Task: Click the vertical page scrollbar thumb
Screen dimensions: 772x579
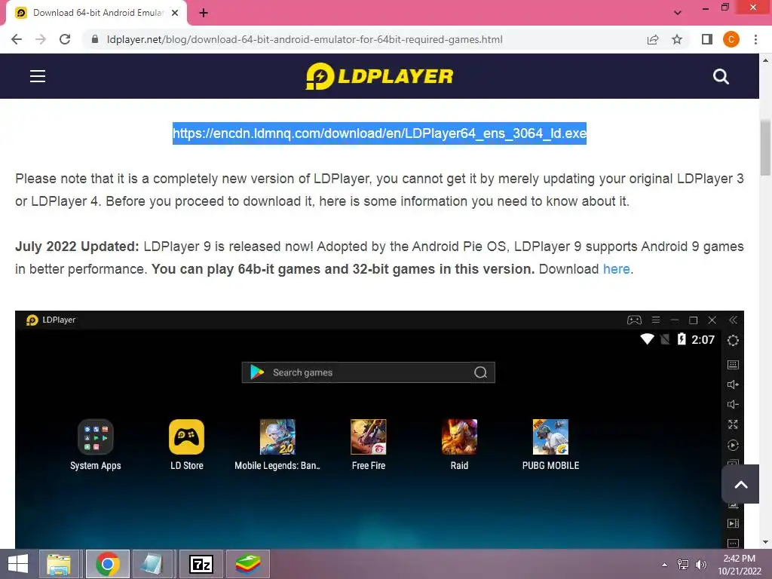Action: pos(765,148)
